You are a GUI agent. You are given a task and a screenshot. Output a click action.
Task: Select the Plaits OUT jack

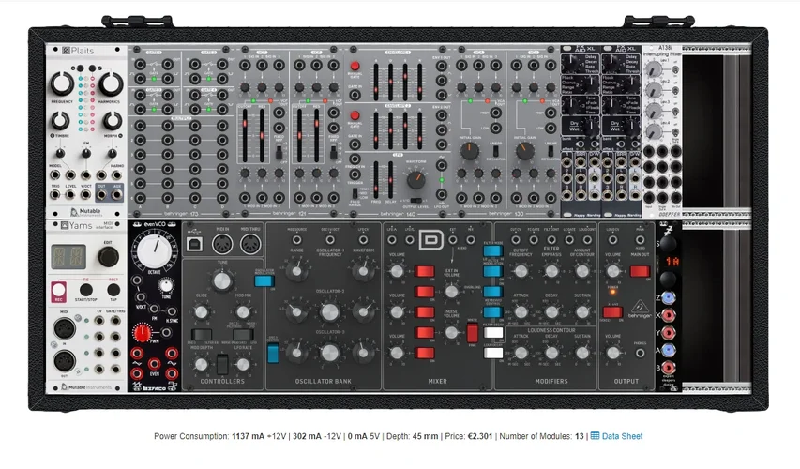click(x=101, y=194)
